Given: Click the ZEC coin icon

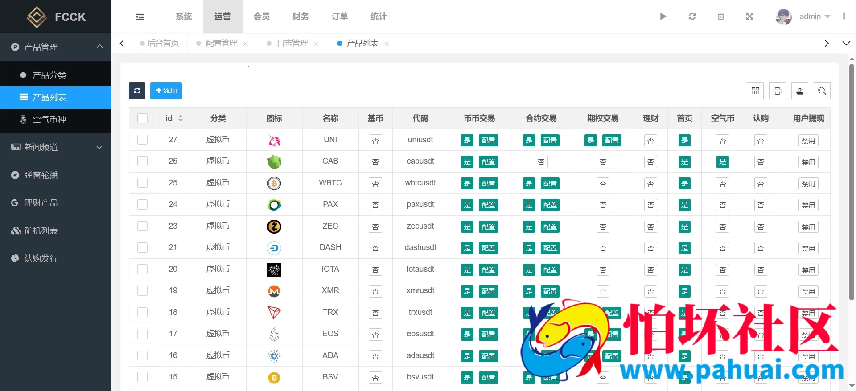Looking at the screenshot, I should point(274,226).
